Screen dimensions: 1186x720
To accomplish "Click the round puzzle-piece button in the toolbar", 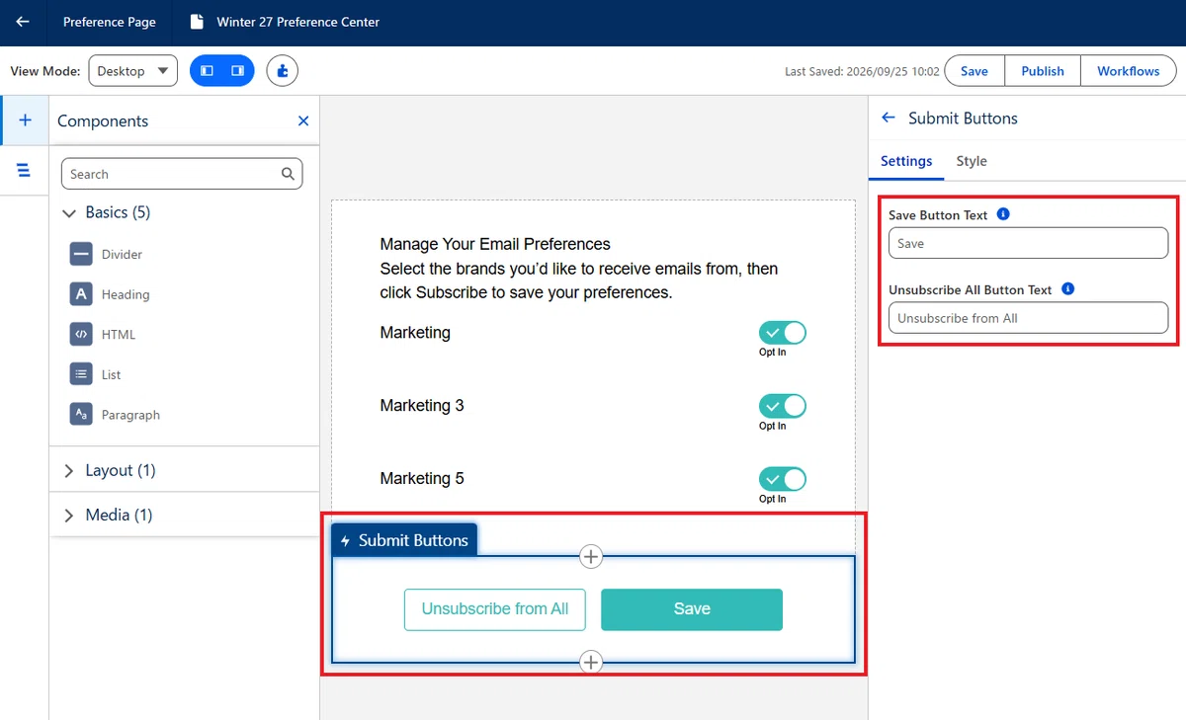I will pyautogui.click(x=283, y=71).
